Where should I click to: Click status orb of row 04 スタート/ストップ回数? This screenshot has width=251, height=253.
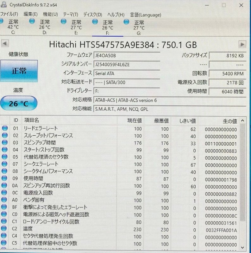pyautogui.click(x=4, y=149)
